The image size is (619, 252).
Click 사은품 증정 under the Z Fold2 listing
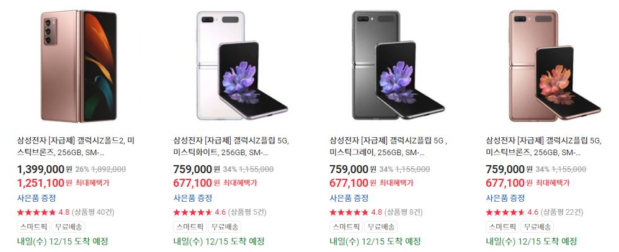[37, 198]
